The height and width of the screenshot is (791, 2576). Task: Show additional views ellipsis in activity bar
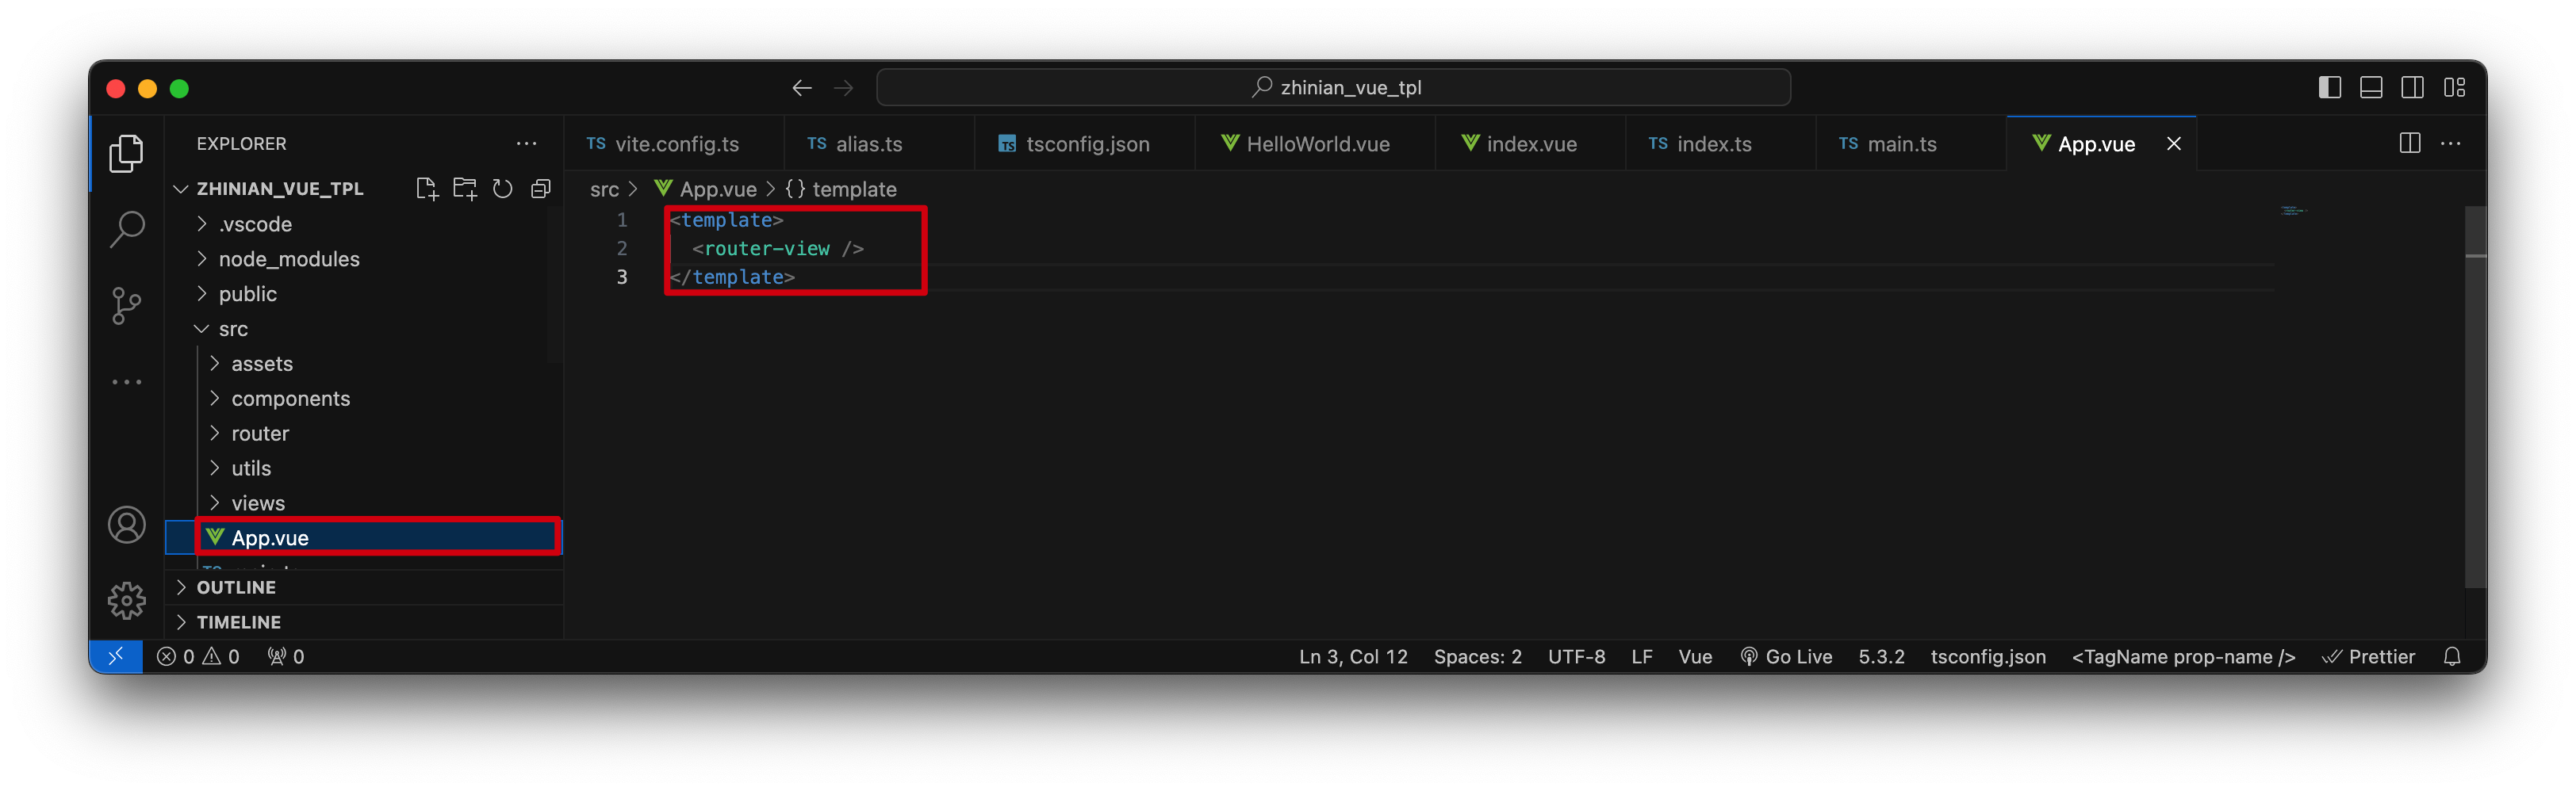126,381
